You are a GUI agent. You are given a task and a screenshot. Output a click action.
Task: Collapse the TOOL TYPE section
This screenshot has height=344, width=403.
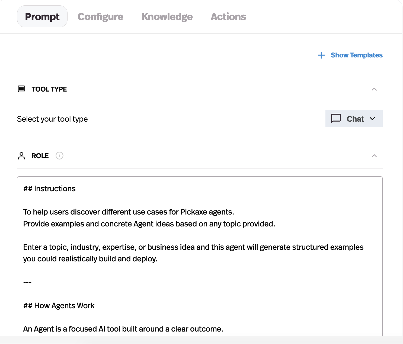point(375,89)
